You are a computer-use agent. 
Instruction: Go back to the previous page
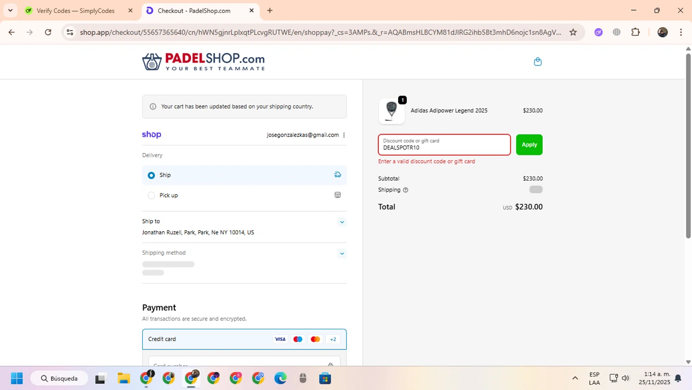(x=12, y=32)
